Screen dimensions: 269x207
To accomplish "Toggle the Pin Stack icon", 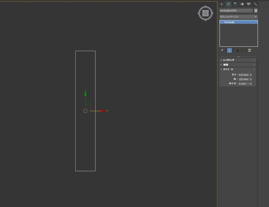I will [222, 50].
